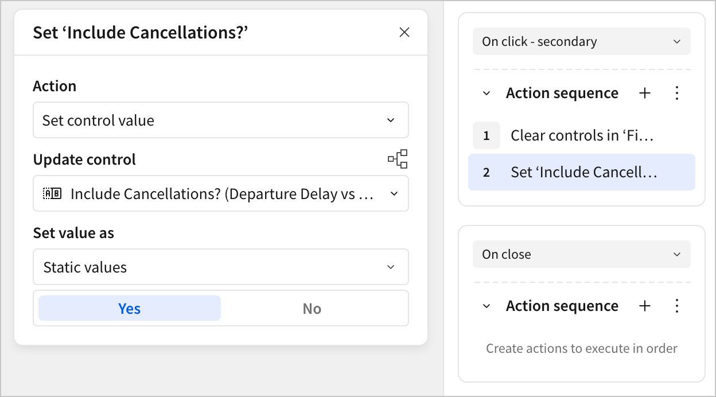Open the On close trigger dropdown

(581, 255)
